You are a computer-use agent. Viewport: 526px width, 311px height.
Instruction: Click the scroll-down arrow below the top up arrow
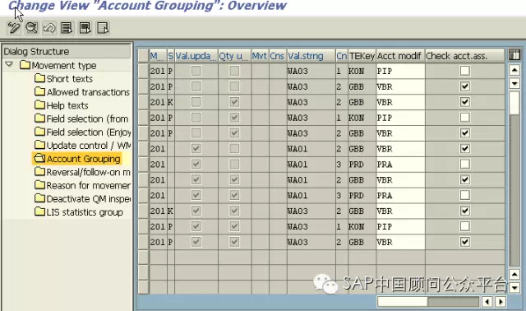[x=514, y=83]
